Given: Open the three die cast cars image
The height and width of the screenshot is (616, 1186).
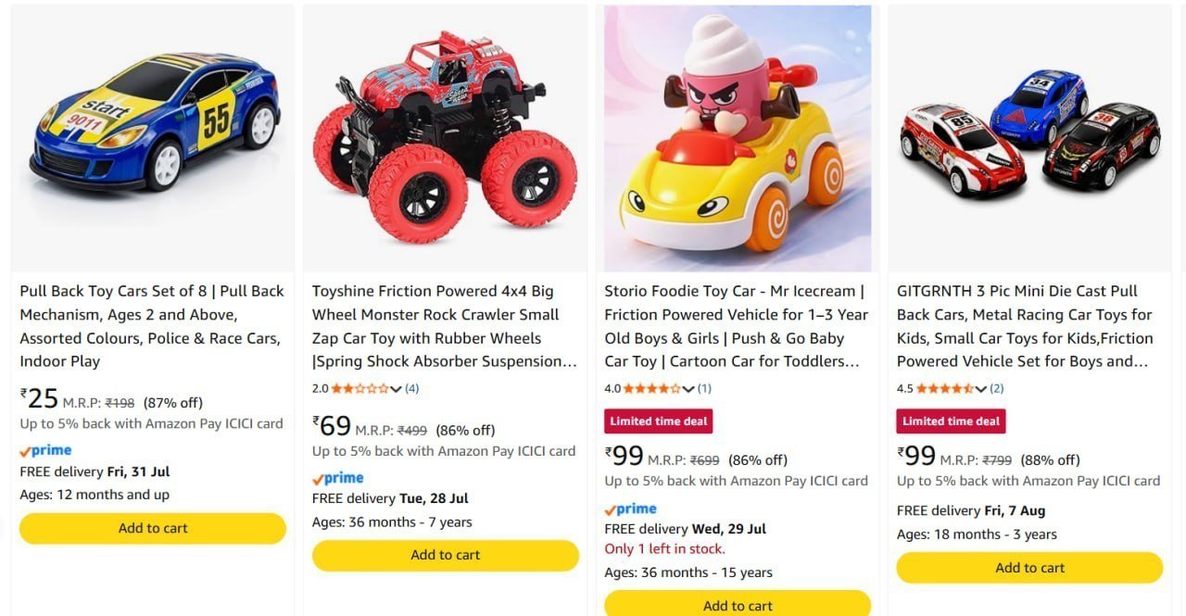Looking at the screenshot, I should (1029, 138).
